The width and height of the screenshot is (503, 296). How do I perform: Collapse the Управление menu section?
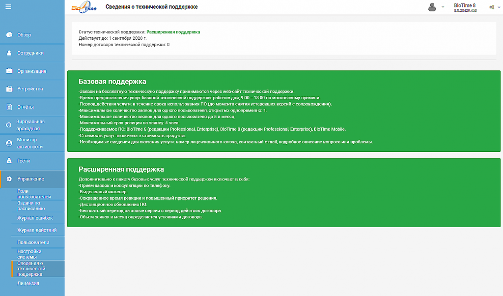tap(32, 179)
